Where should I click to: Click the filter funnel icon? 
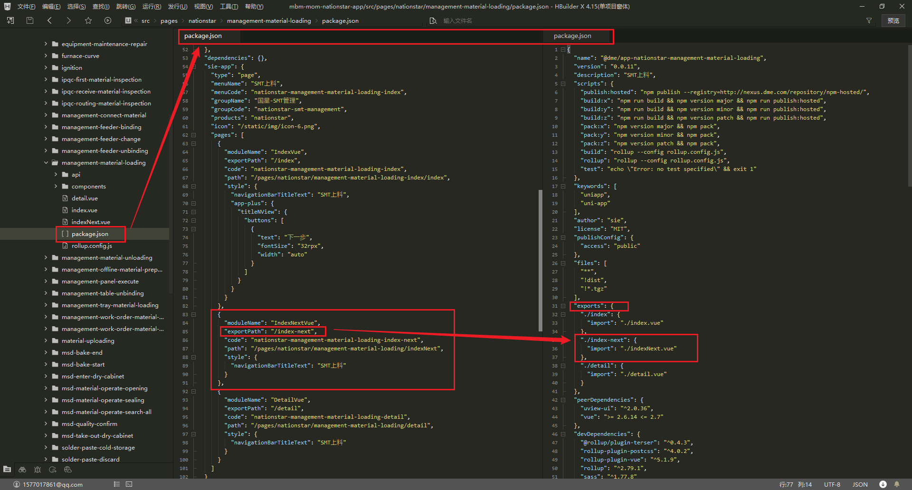pyautogui.click(x=869, y=20)
